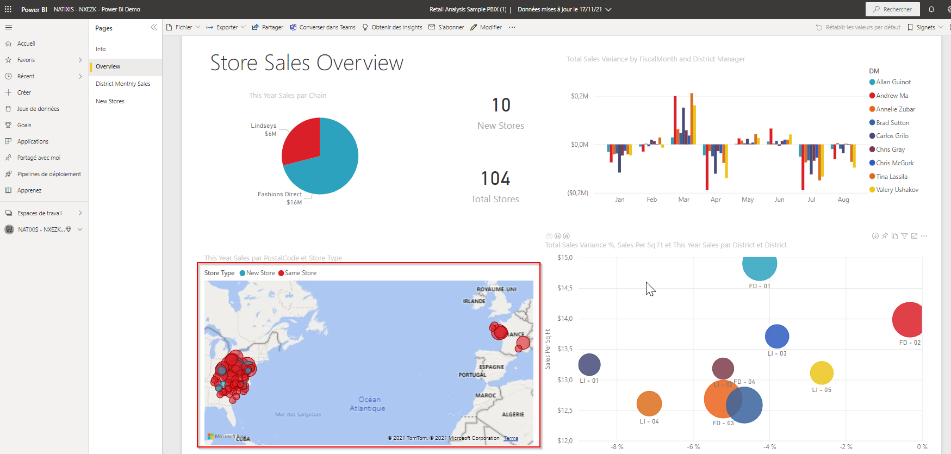The width and height of the screenshot is (951, 454).
Task: Expand all down one level on scatter chart
Action: pyautogui.click(x=567, y=236)
